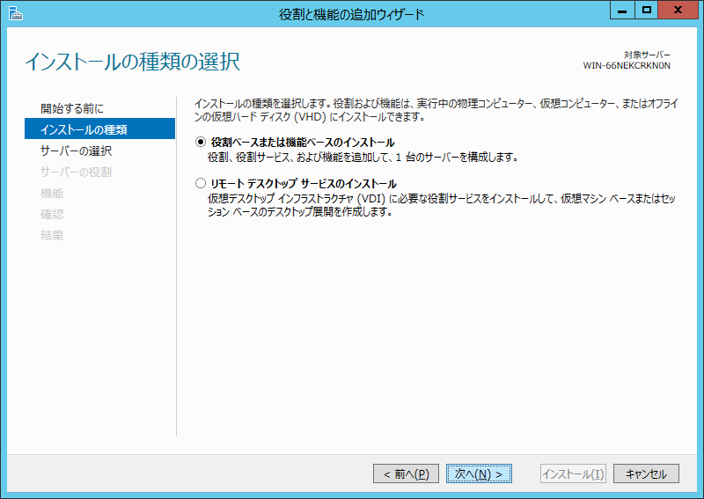Open the インストールの種類 step in sidebar

pos(84,129)
